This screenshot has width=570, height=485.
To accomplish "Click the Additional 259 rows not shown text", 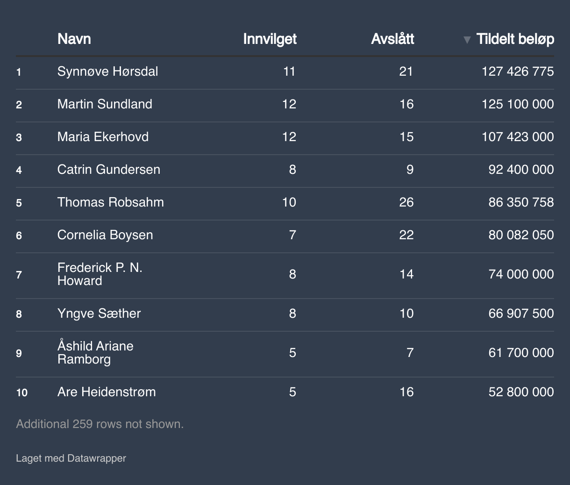I will coord(100,424).
